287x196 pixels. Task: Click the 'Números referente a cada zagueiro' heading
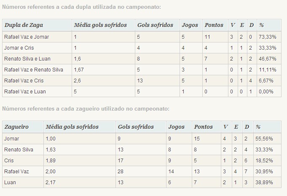[86, 109]
